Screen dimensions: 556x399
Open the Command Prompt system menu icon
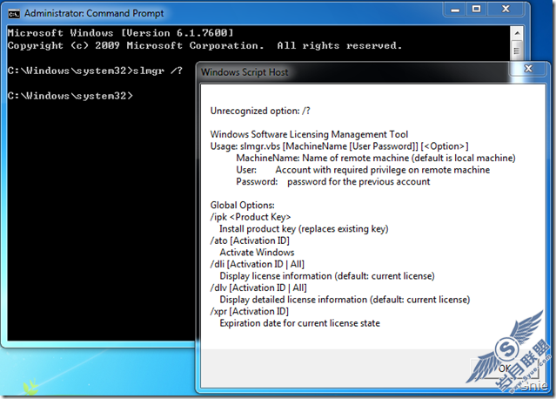(x=14, y=14)
